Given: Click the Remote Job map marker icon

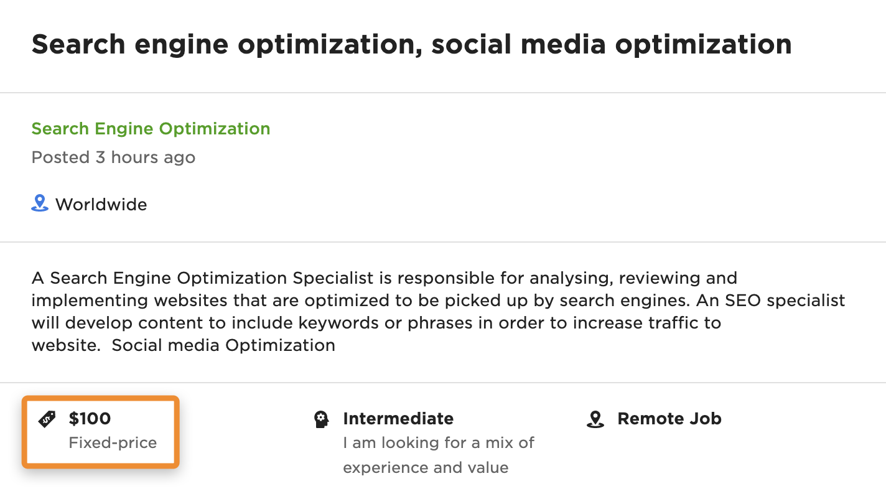Looking at the screenshot, I should point(595,419).
